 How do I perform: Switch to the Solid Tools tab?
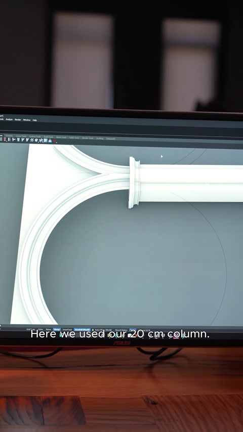tap(49, 137)
